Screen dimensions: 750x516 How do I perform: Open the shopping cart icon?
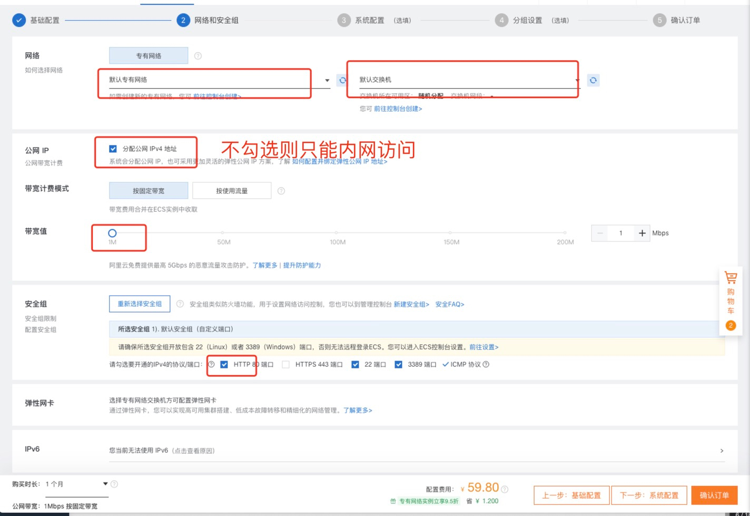731,278
